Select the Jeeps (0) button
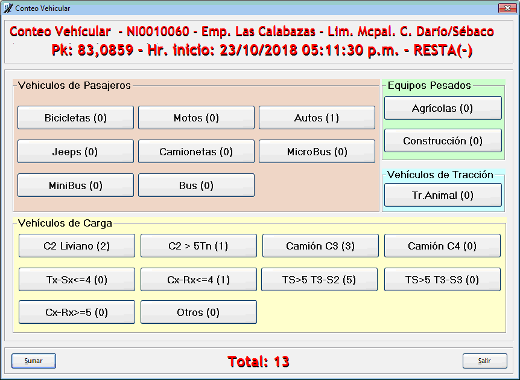The image size is (520, 380). coord(75,152)
